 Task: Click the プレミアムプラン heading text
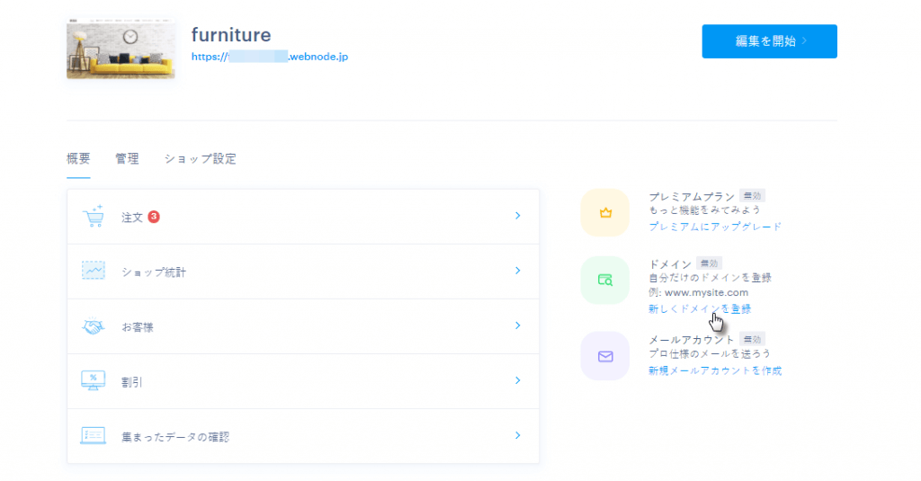[x=692, y=196]
